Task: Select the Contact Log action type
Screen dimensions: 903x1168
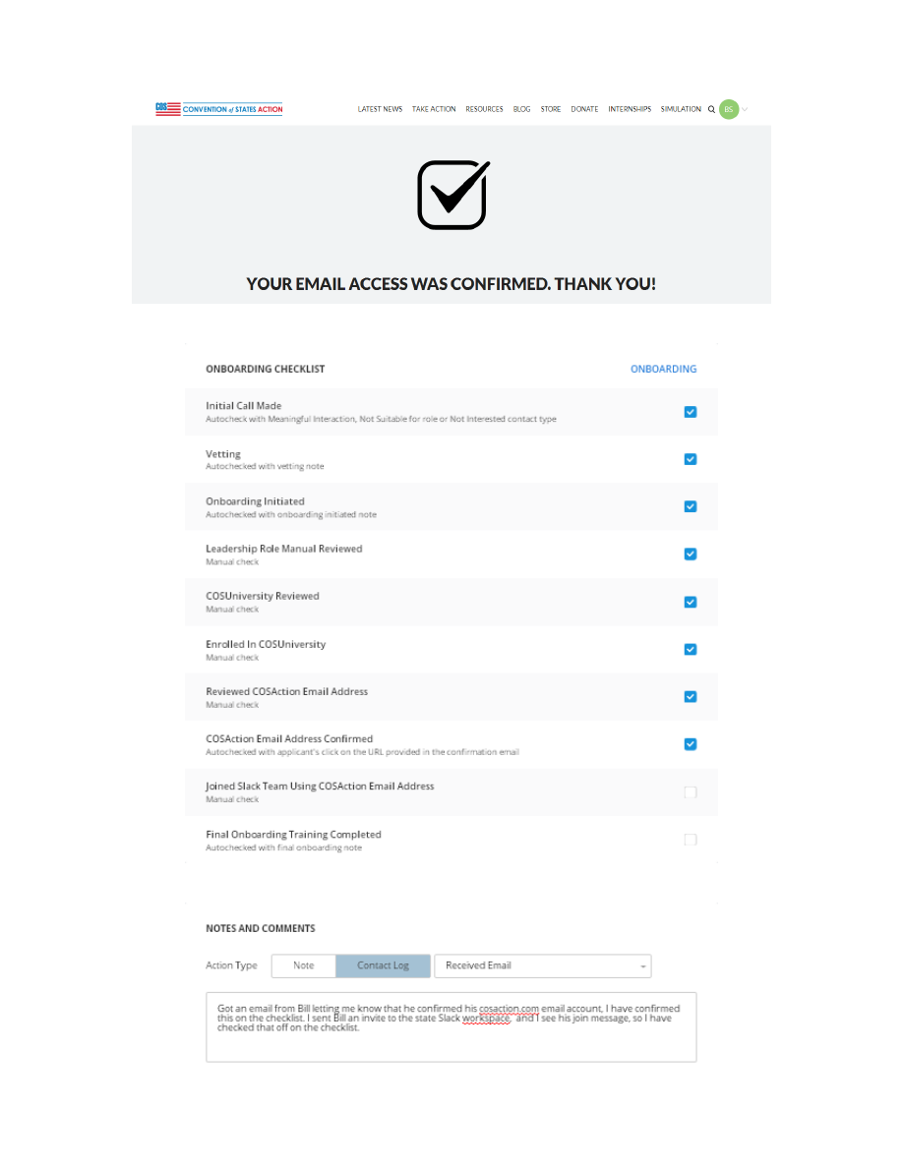Action: click(383, 965)
